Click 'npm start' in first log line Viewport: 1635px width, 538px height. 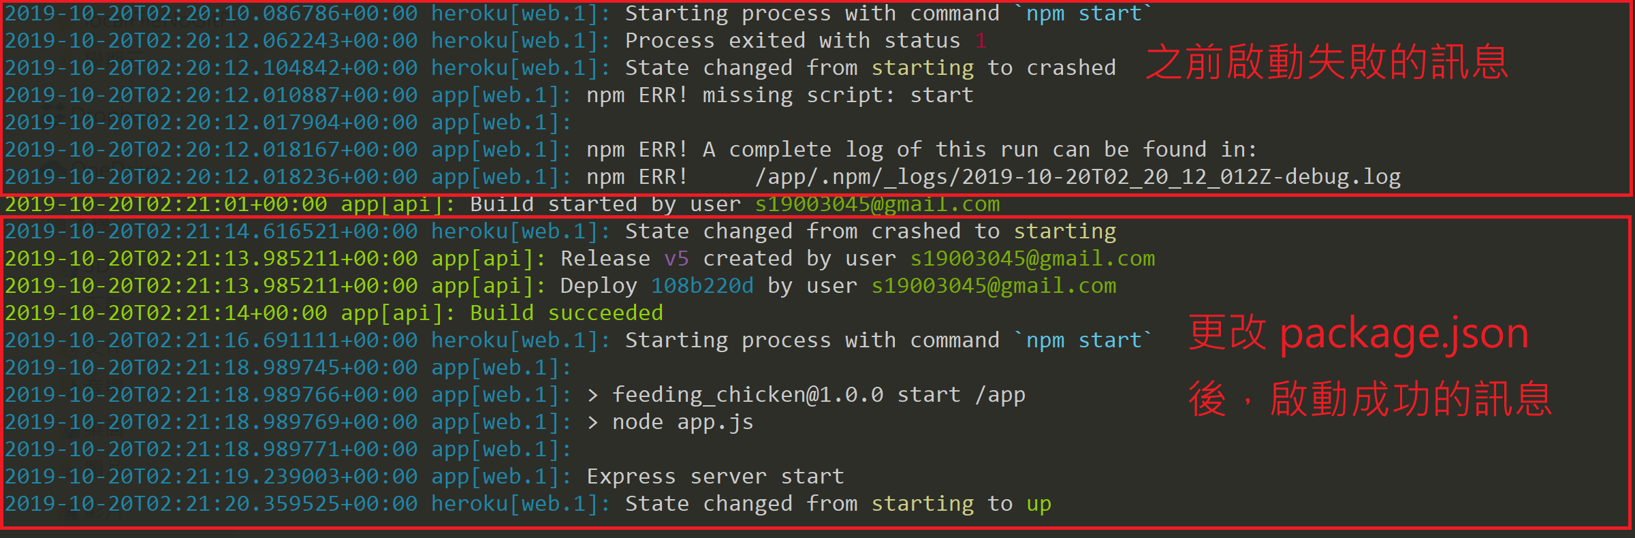click(x=1083, y=14)
